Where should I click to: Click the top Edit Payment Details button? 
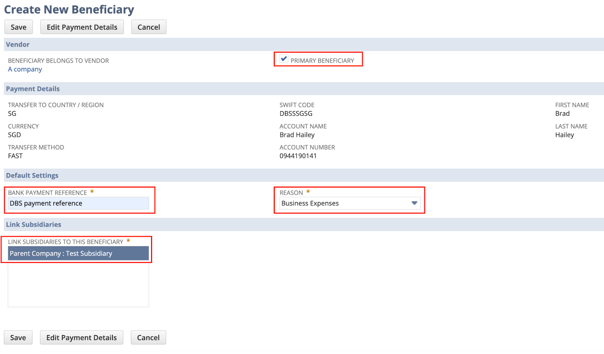click(x=82, y=27)
